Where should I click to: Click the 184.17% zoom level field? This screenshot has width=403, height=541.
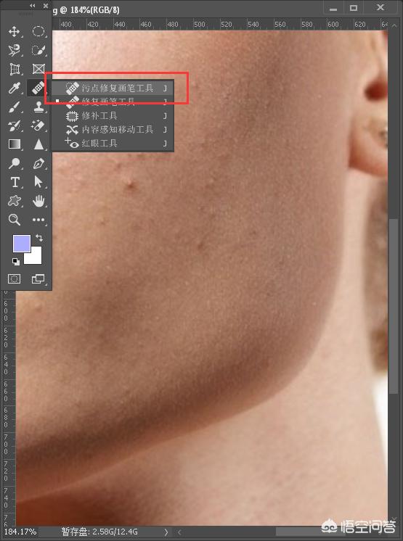tap(20, 532)
